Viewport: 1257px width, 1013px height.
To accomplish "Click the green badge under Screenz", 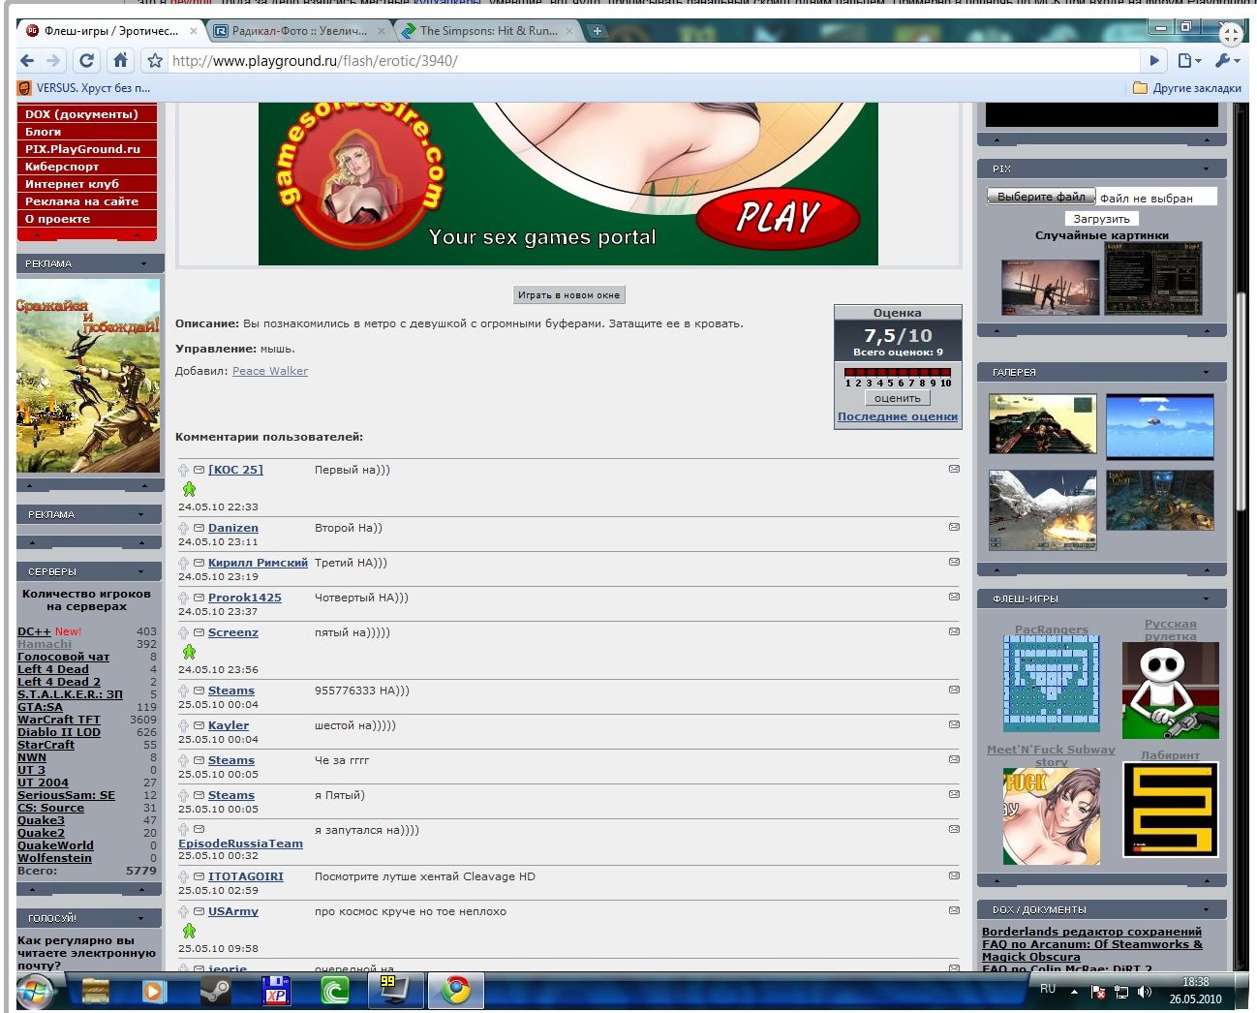I will tap(189, 652).
